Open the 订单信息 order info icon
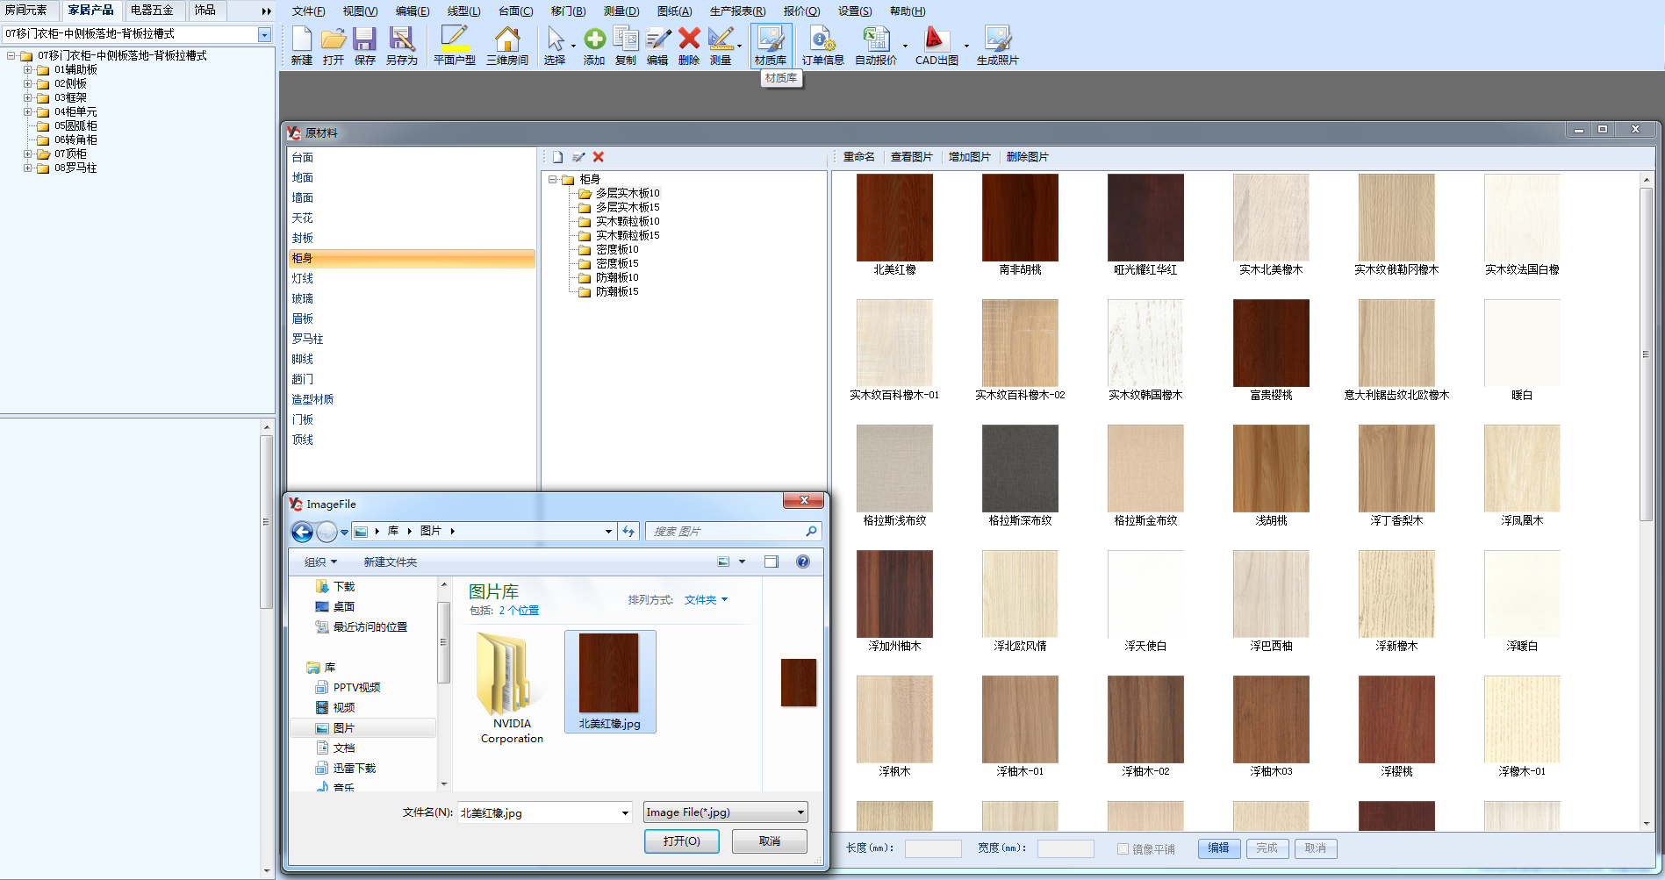1665x880 pixels. (823, 46)
